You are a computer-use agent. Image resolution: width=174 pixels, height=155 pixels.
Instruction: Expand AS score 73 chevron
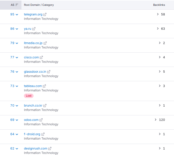pyautogui.click(x=17, y=86)
